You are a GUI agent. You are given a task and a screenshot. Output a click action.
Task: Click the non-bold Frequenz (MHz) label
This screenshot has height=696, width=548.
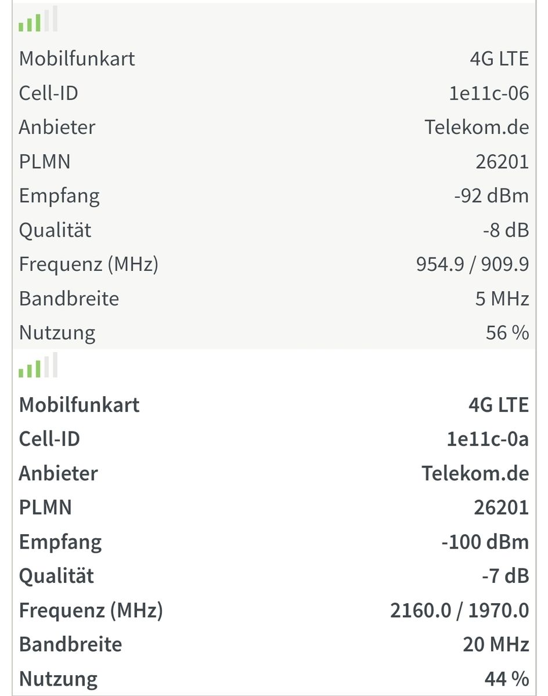(88, 264)
